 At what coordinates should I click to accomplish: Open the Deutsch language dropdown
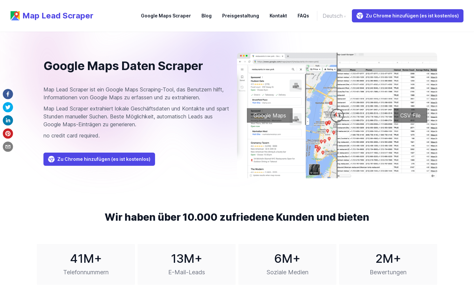334,16
